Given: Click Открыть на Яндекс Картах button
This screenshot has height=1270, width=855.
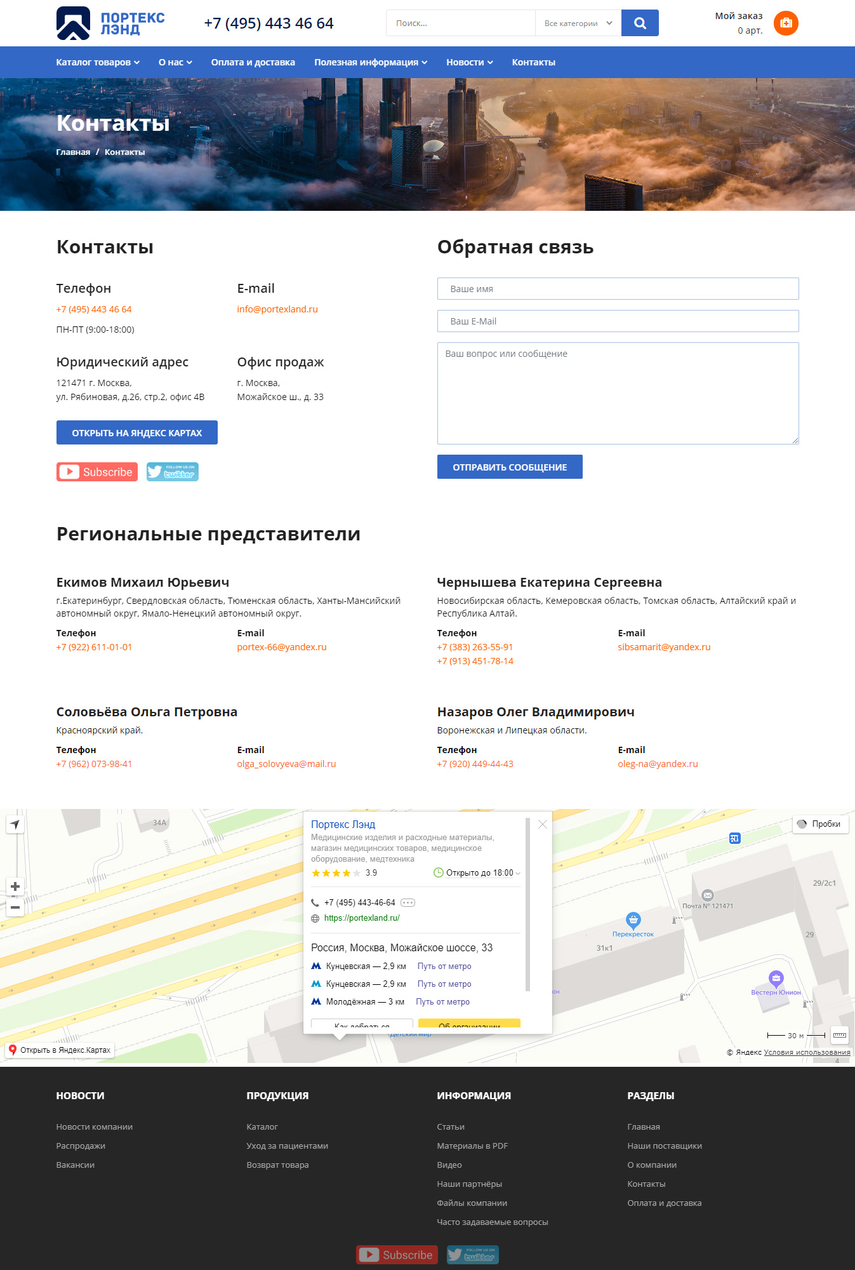Looking at the screenshot, I should point(136,433).
